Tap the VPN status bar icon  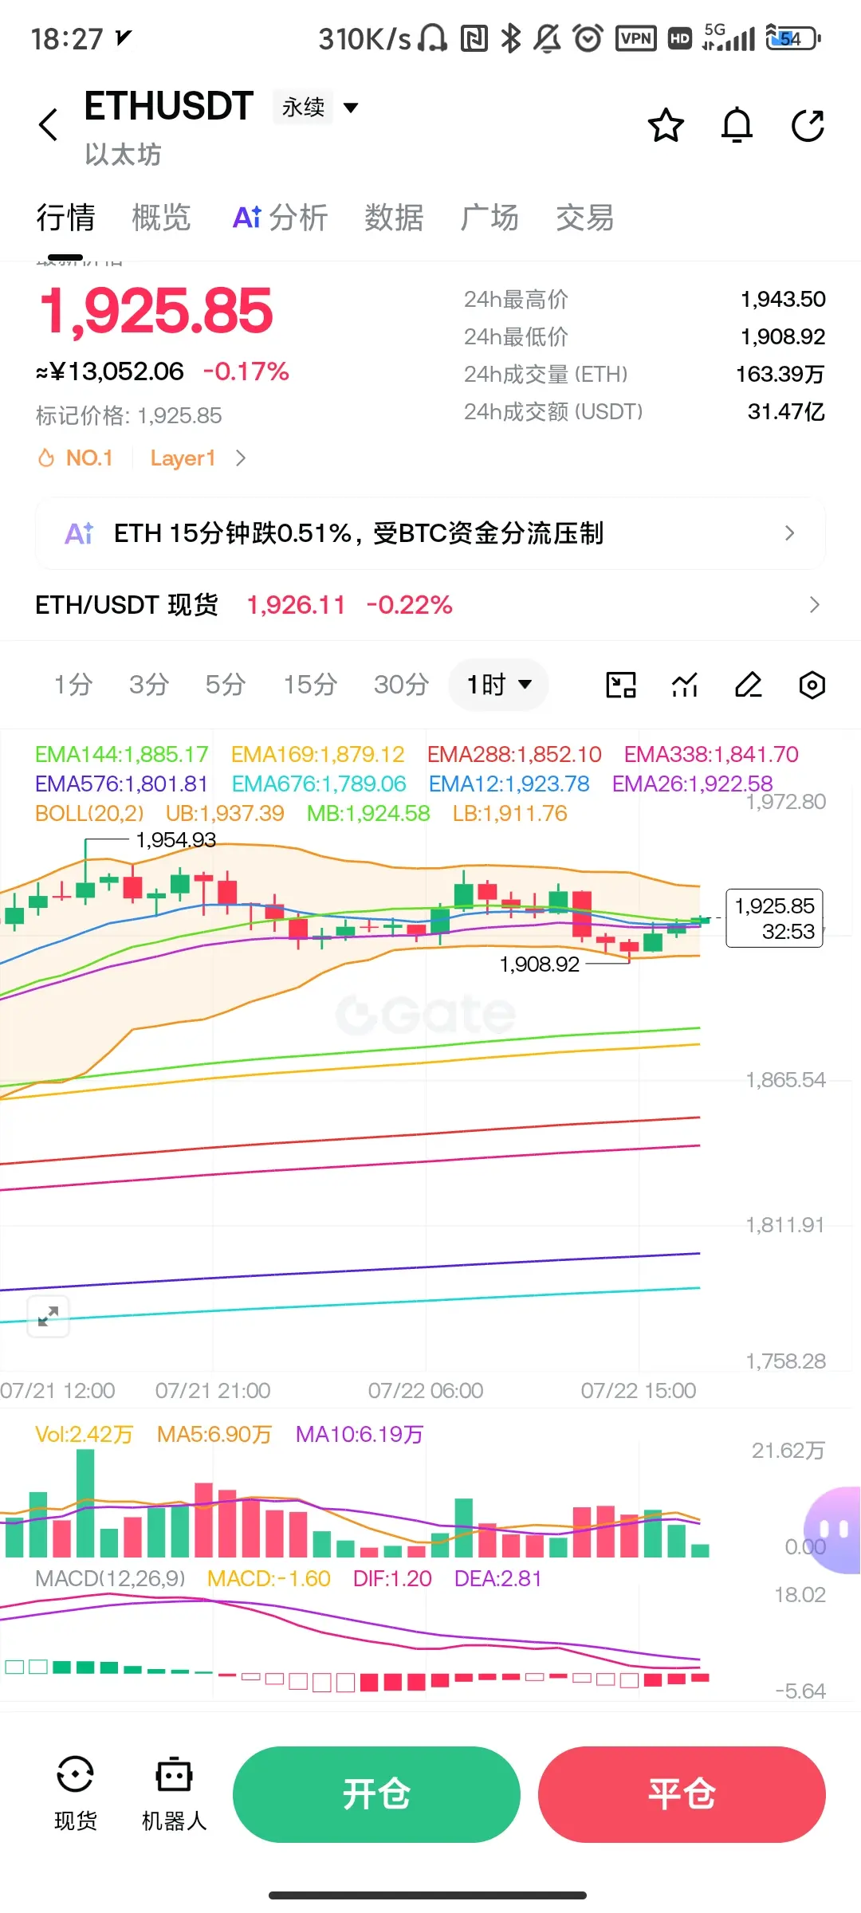click(x=635, y=38)
